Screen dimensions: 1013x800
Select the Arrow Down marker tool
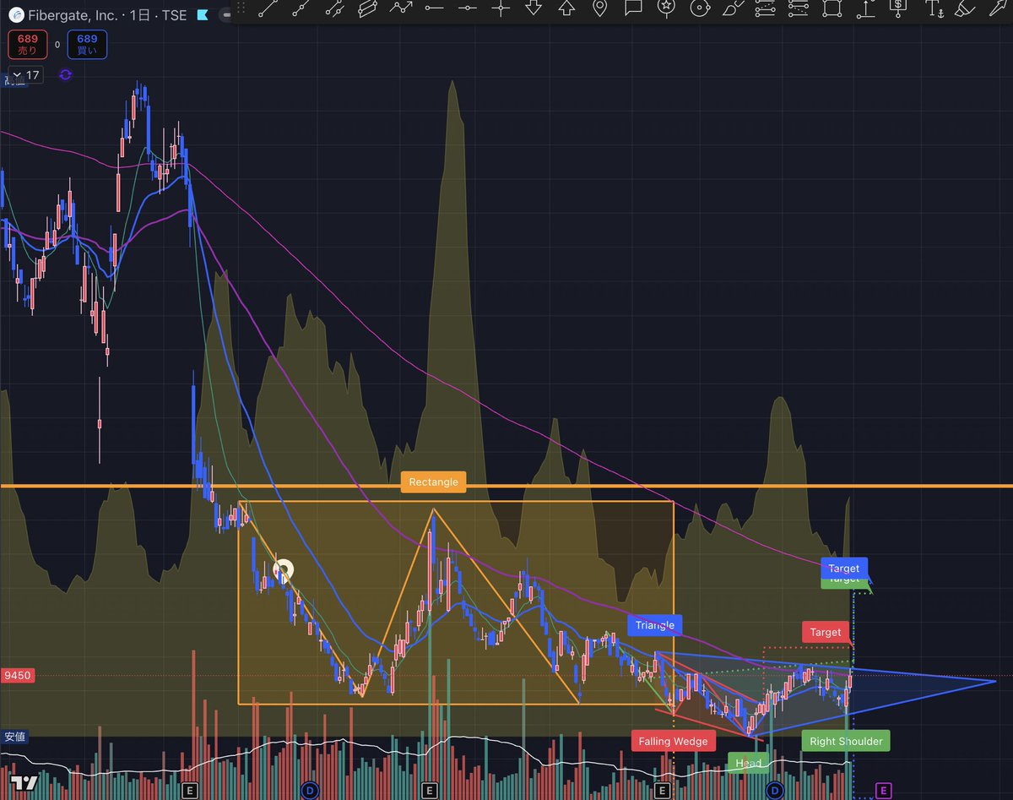coord(534,8)
